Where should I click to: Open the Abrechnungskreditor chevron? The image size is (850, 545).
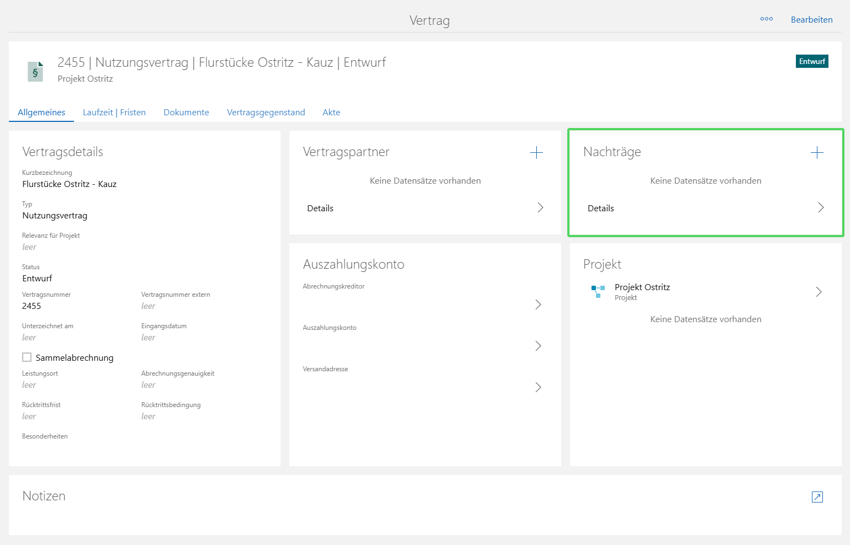coord(538,304)
